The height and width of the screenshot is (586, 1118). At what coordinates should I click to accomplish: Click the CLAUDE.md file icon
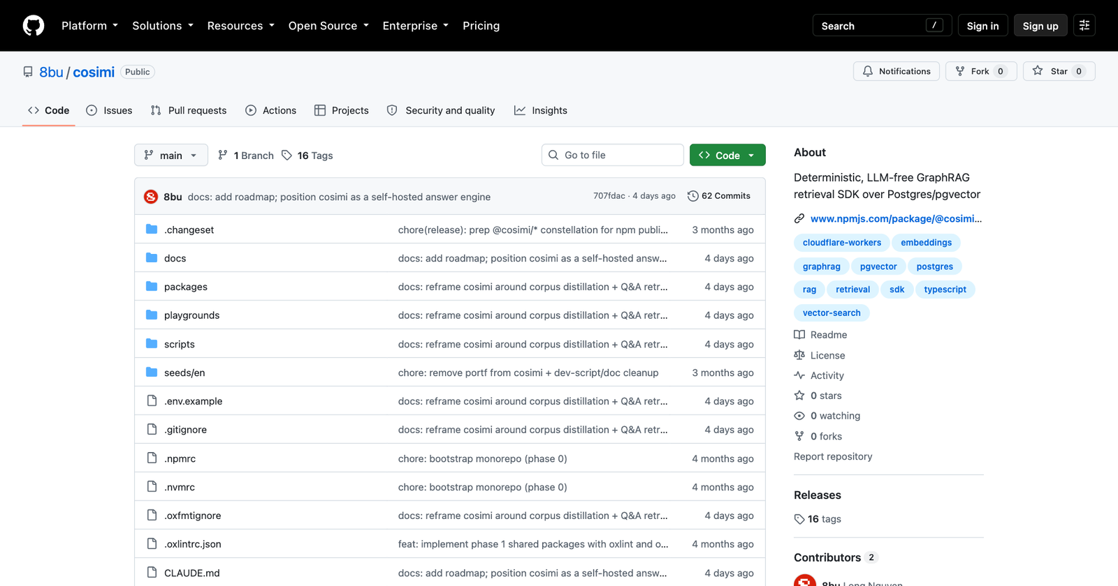[x=152, y=573]
